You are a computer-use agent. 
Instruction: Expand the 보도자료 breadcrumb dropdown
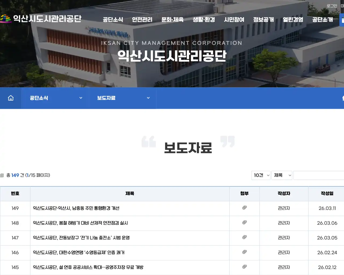[123, 98]
